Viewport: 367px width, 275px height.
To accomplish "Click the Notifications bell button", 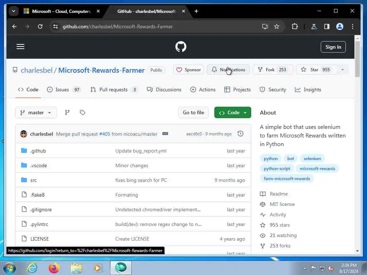I will 228,70.
